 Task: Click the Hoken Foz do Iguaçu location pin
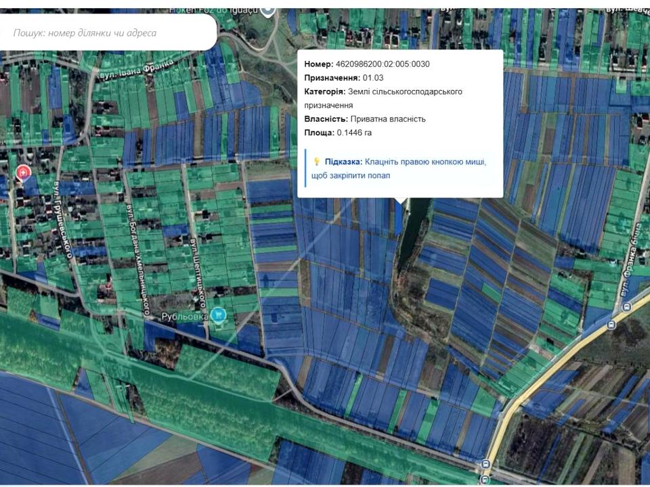tap(268, 9)
